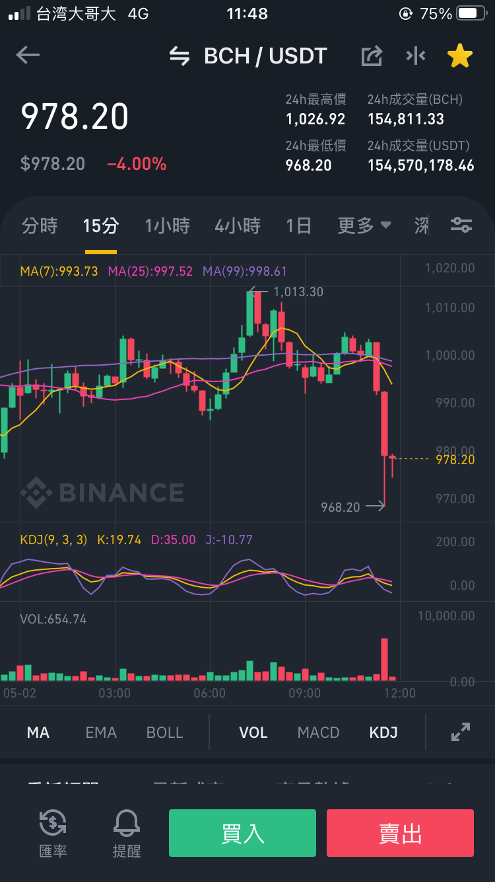Go back using the arrow icon
Viewport: 495px width, 882px height.
tap(28, 56)
